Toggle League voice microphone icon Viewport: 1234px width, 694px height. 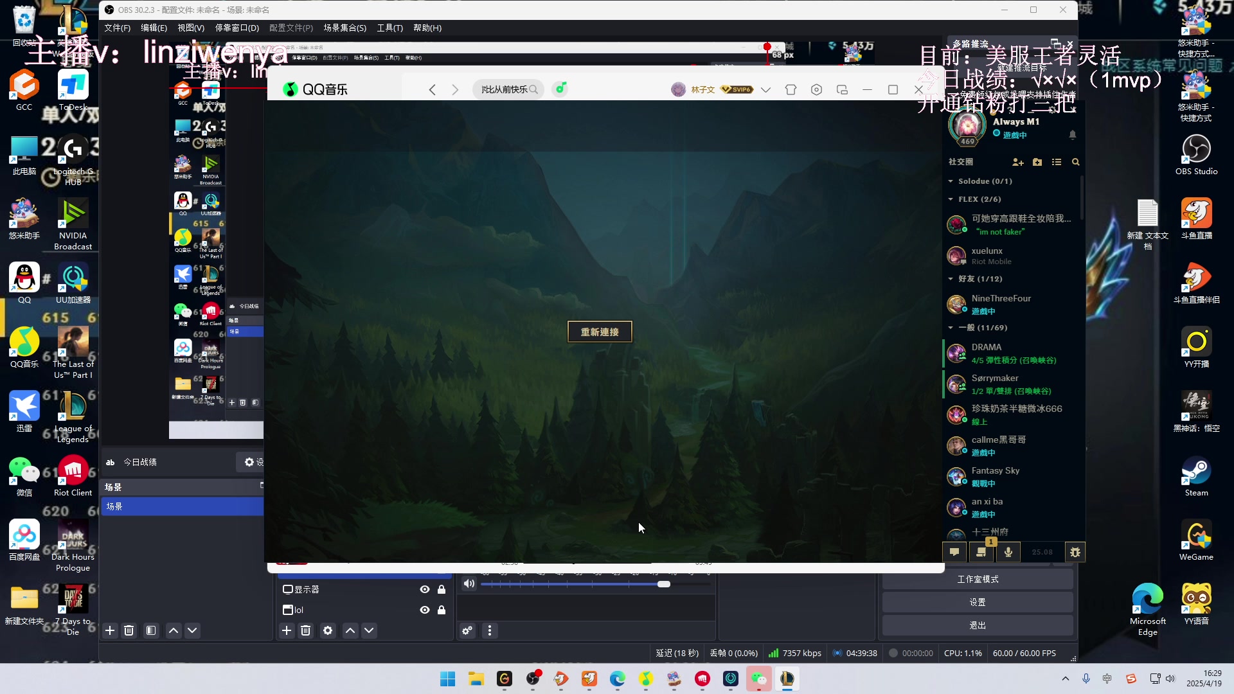click(1008, 552)
